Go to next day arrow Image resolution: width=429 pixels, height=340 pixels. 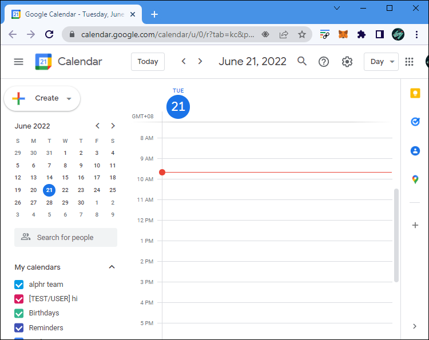coord(200,61)
